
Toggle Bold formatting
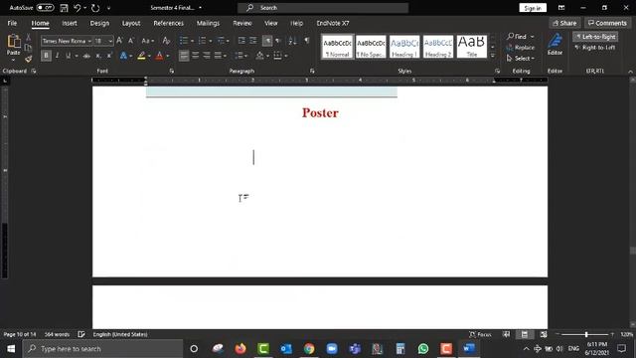[46, 56]
